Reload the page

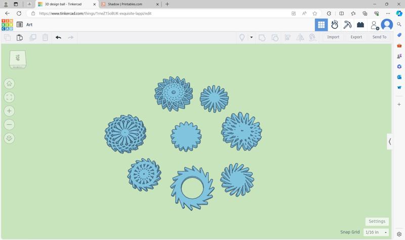click(x=19, y=14)
